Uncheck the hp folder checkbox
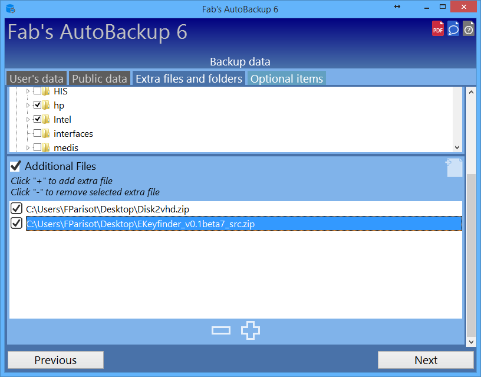 tap(37, 104)
